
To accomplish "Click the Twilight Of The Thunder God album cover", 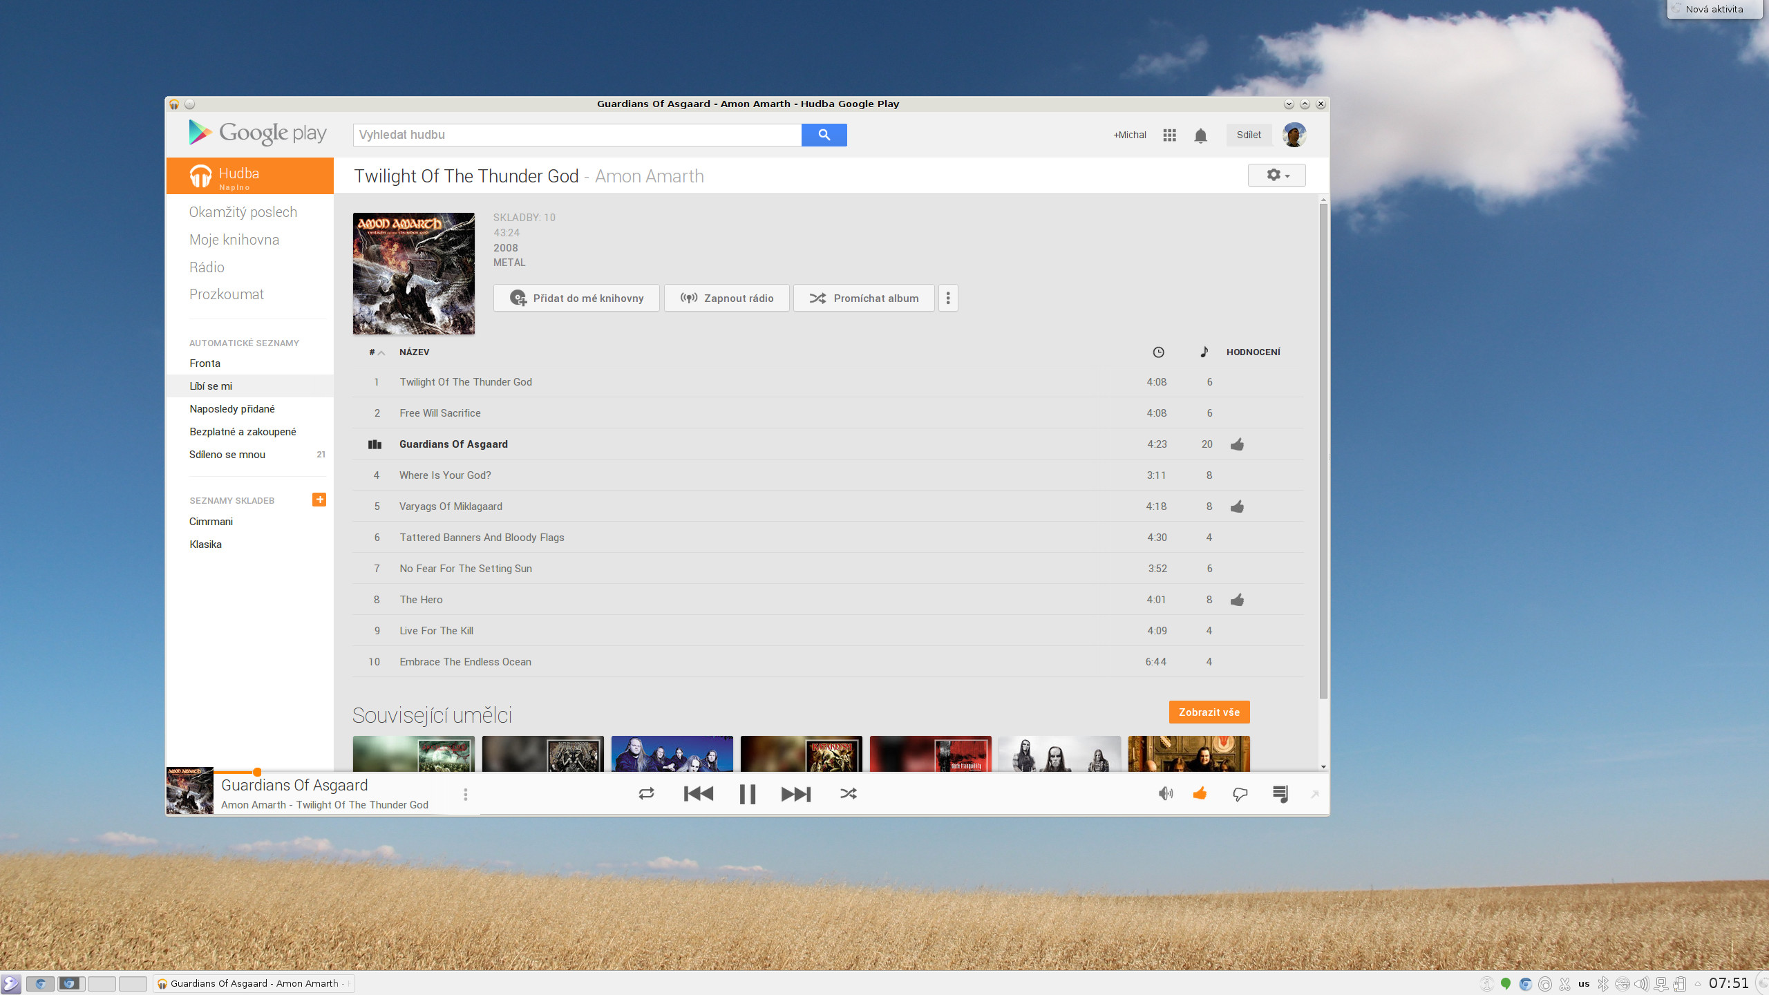I will click(414, 274).
